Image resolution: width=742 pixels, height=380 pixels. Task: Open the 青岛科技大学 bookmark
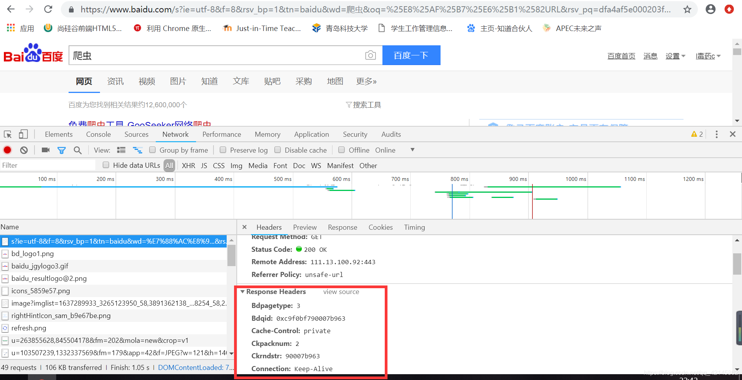pyautogui.click(x=340, y=28)
